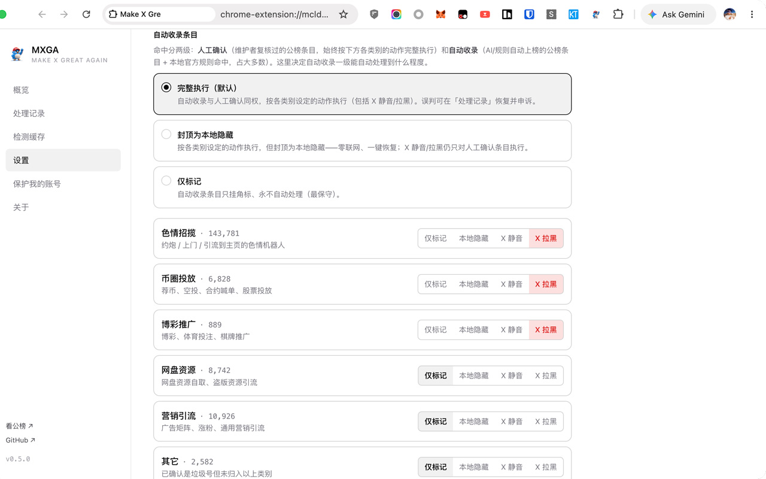Open 处理记录 in the sidebar
Screen dimensions: 766x479
point(63,113)
